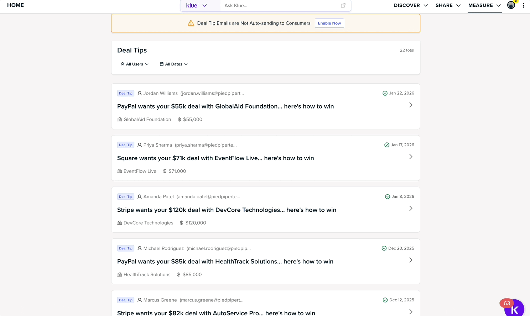
Task: Click into the Ask Klue search field
Action: [280, 5]
